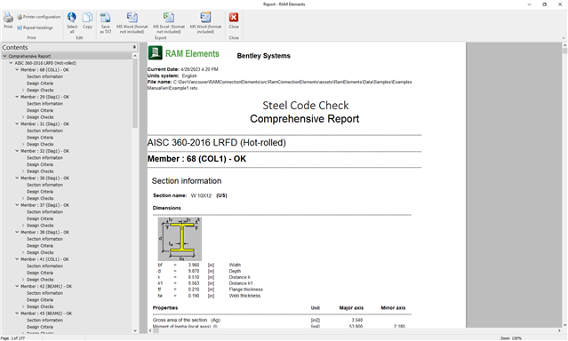Click the report scroll right arrow
This screenshot has width=568, height=341.
click(559, 330)
